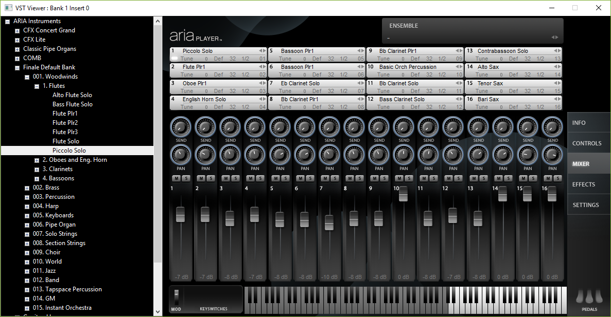Click the SEND knob for channel 3
This screenshot has height=317, width=611.
(x=230, y=127)
